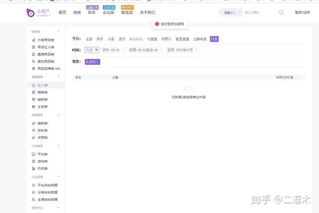Click the highlighted 抖音 platform button
This screenshot has width=319, height=213.
[x=214, y=39]
